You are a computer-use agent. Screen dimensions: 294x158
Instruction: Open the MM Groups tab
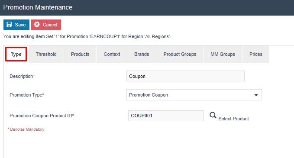pos(223,54)
